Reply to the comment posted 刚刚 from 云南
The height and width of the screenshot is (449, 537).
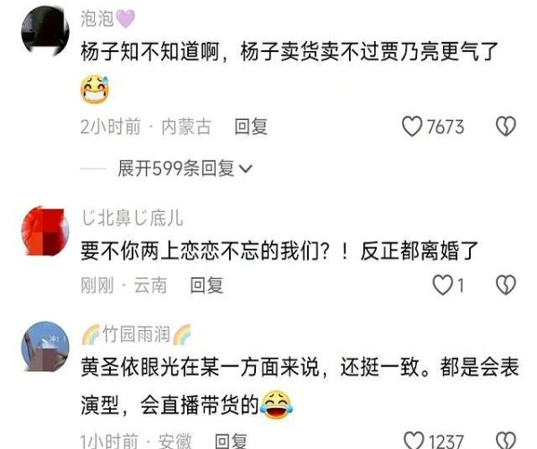coord(207,285)
